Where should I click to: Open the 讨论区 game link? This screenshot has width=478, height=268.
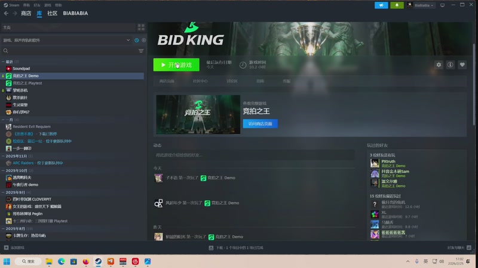click(232, 81)
